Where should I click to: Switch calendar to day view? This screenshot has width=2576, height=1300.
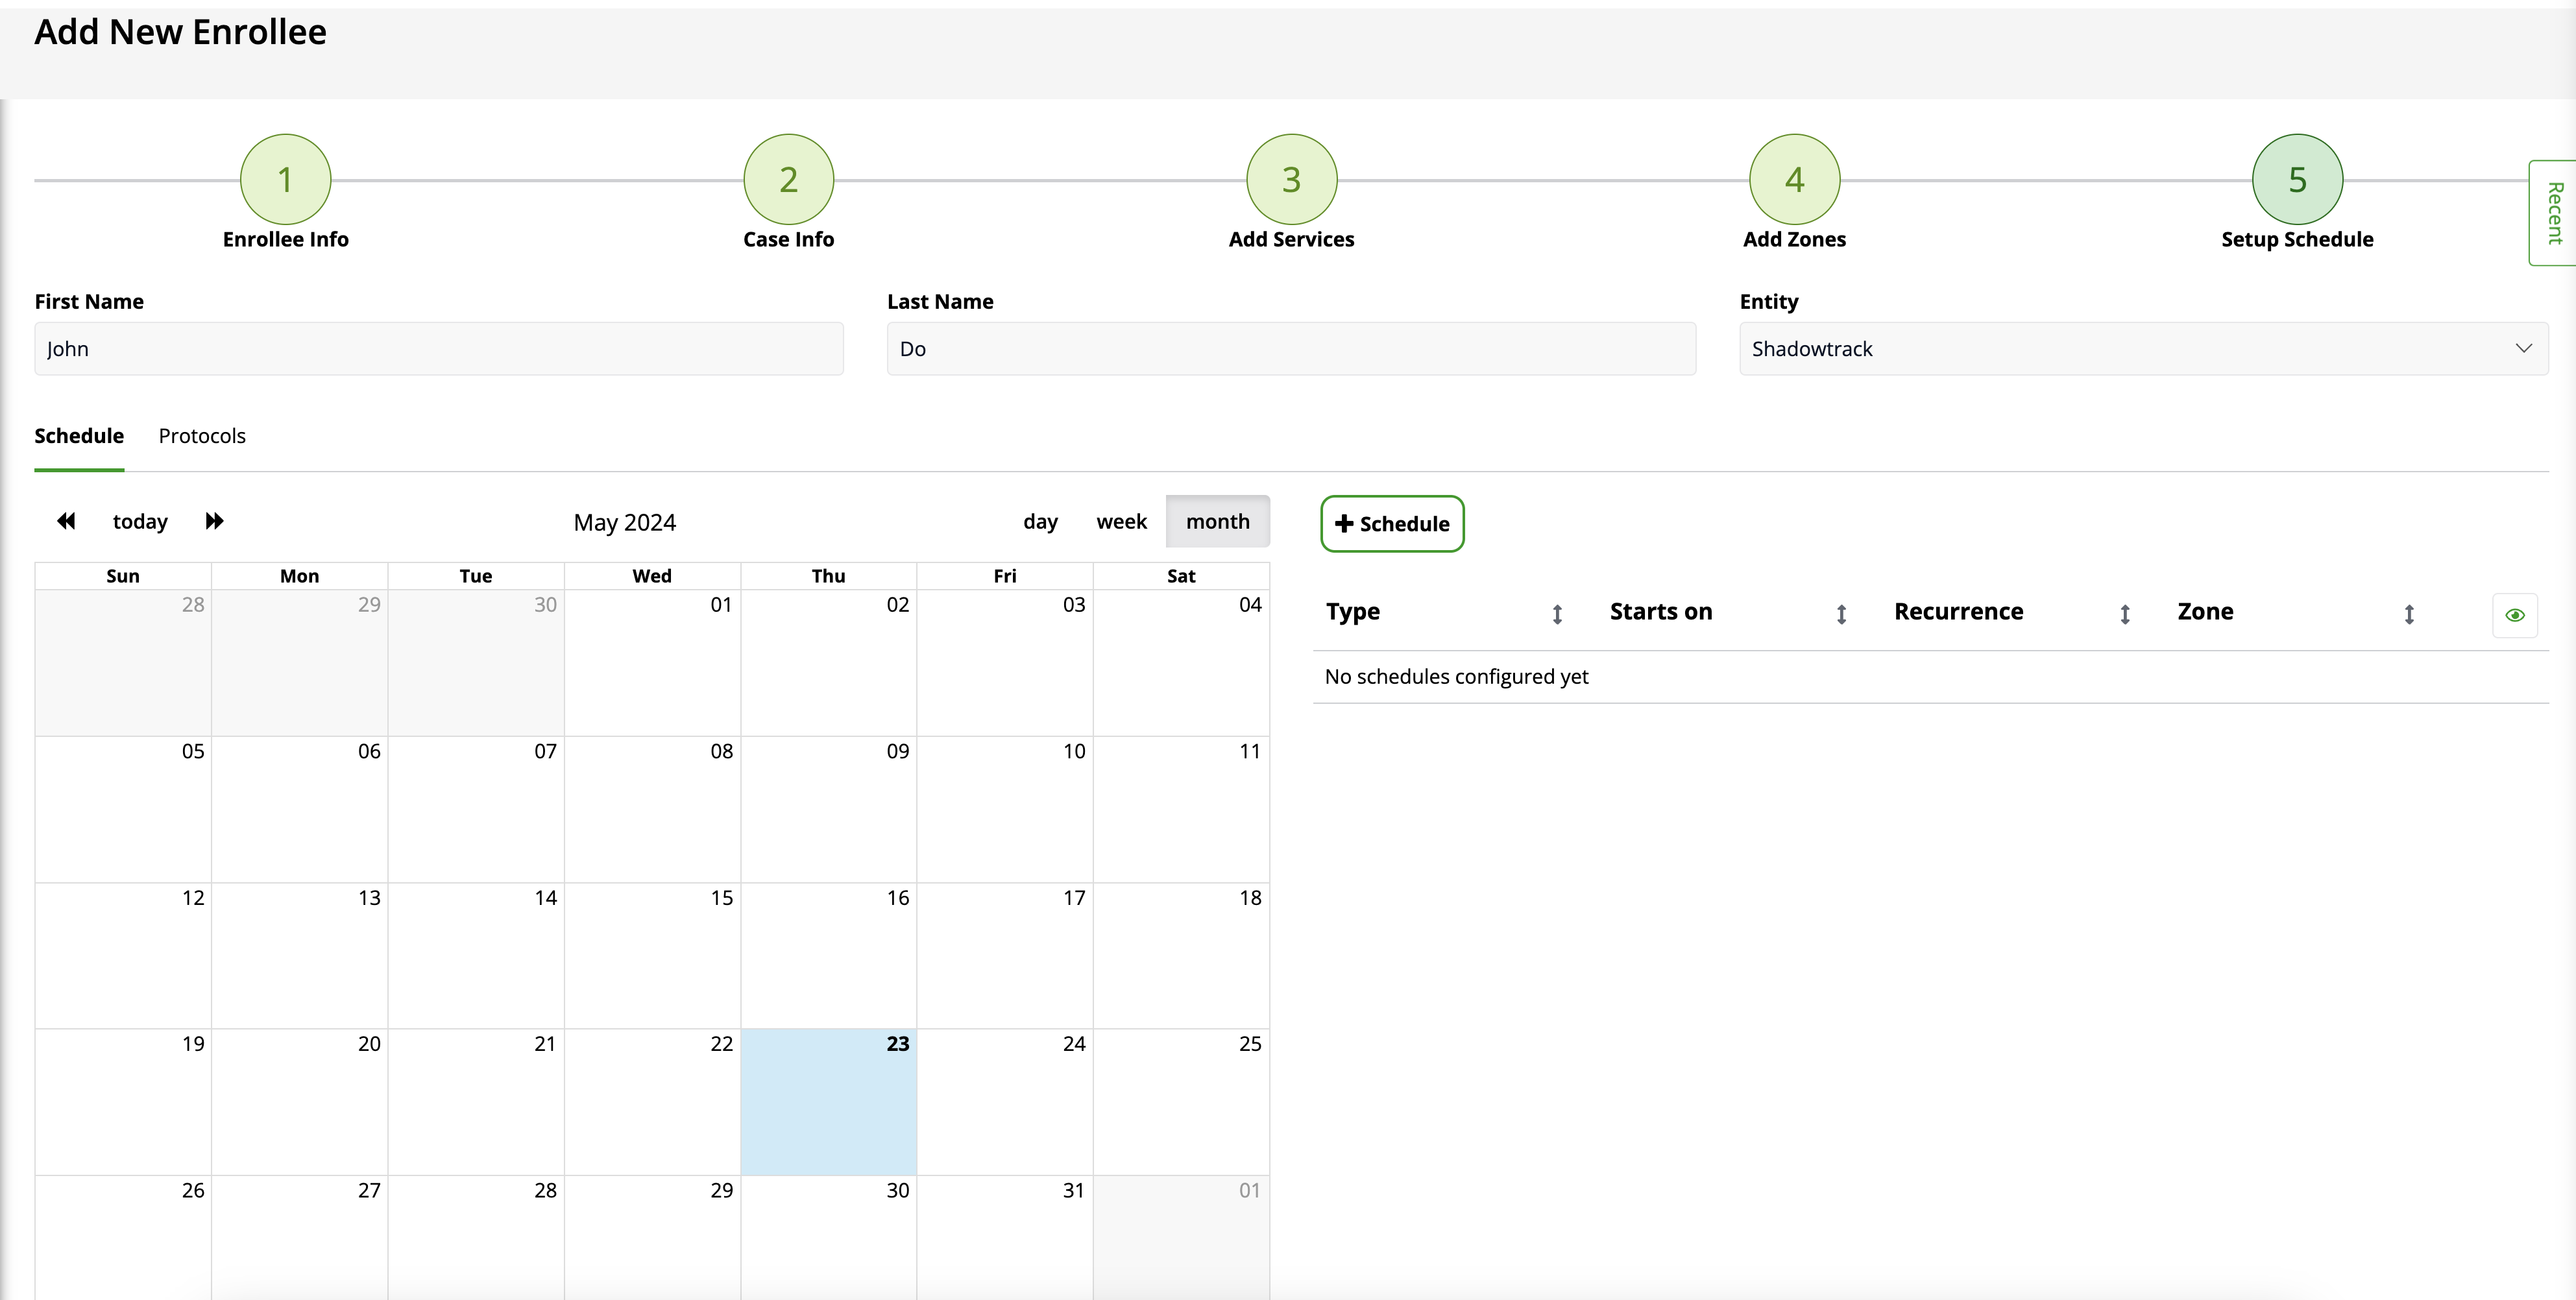[x=1040, y=521]
